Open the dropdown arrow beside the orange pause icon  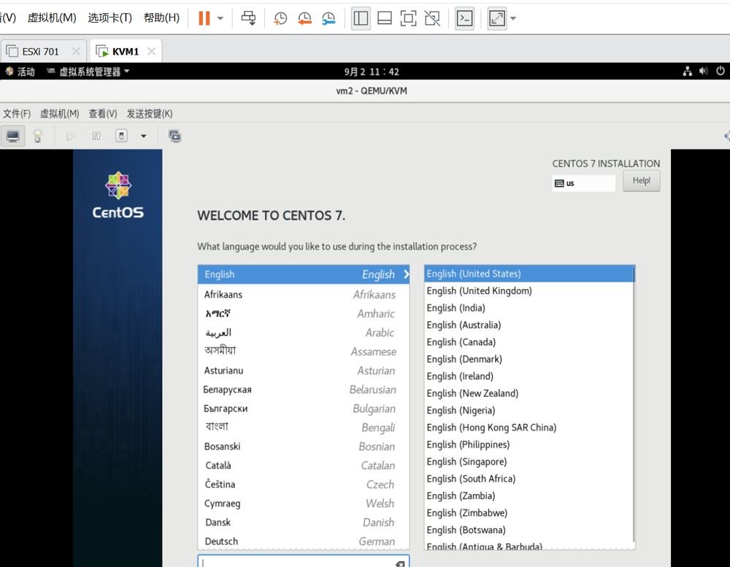coord(220,19)
